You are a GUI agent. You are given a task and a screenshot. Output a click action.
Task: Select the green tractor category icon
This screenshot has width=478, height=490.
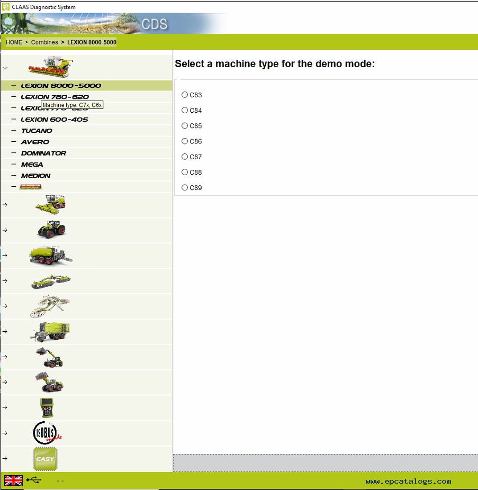[51, 230]
